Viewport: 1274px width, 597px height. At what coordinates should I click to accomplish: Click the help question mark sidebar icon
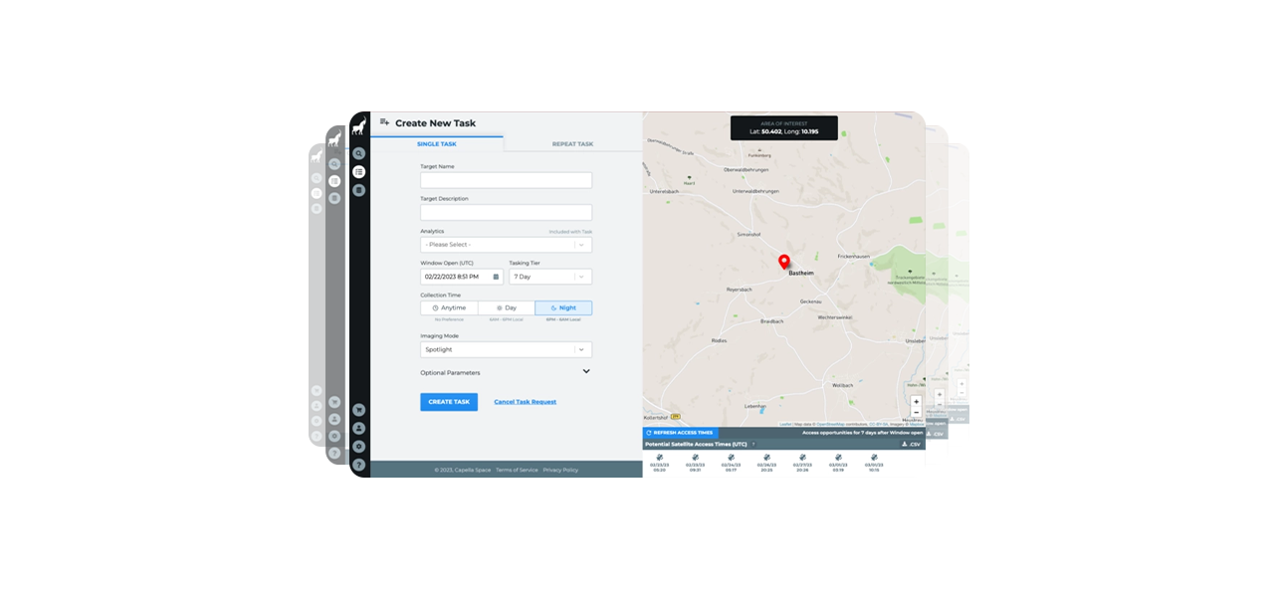point(359,465)
